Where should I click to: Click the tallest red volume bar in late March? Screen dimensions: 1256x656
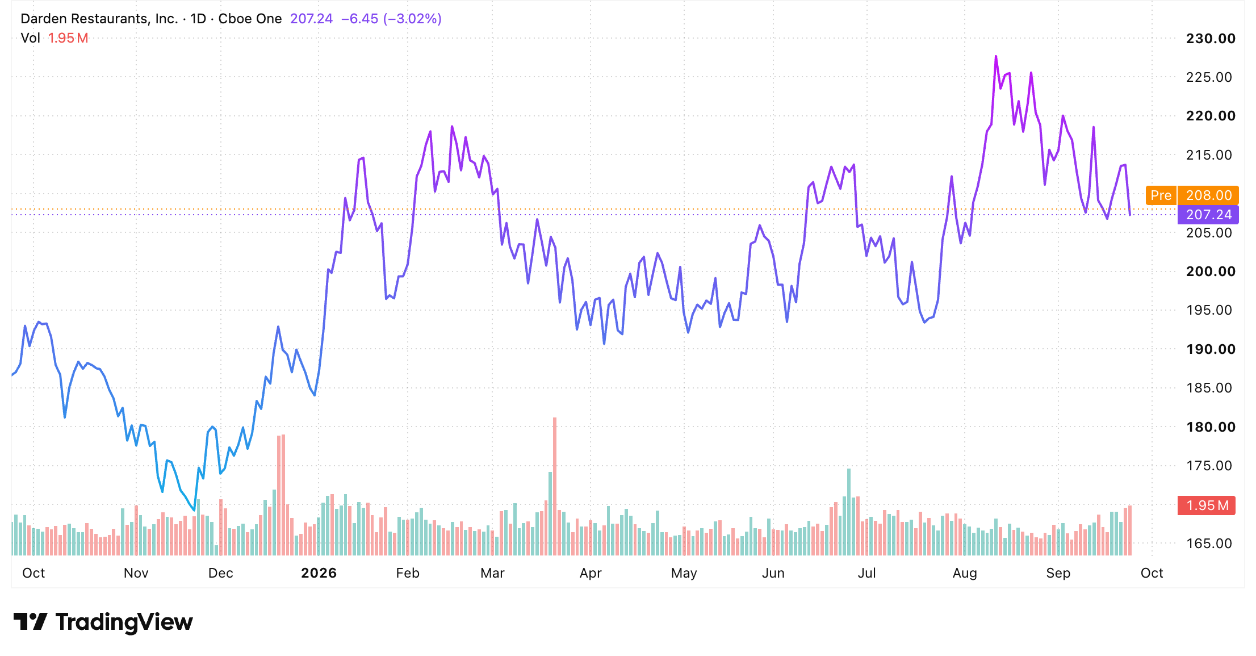555,486
